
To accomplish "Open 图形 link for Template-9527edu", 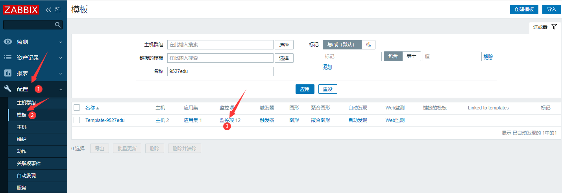I will (x=294, y=120).
